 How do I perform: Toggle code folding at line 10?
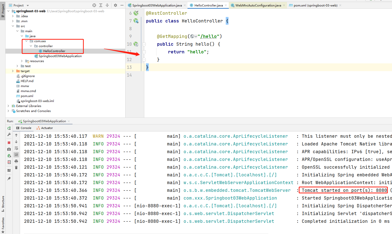pos(144,44)
